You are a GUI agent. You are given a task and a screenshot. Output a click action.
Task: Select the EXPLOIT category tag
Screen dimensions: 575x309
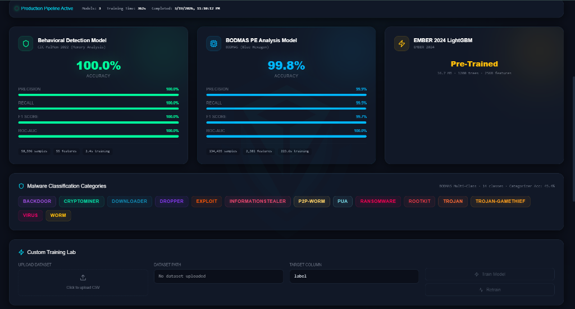[207, 201]
